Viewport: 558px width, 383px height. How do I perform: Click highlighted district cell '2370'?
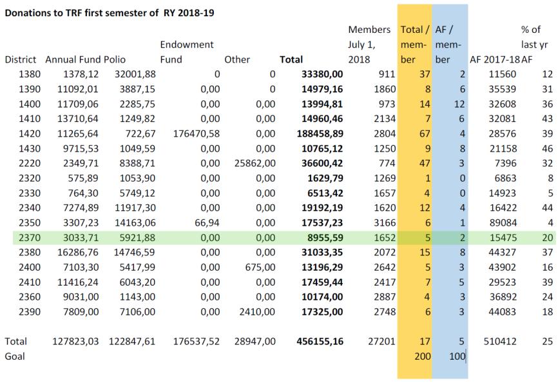point(30,237)
